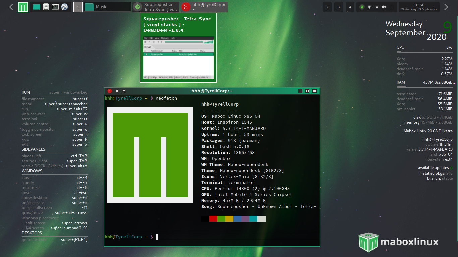Screen dimensions: 458x257
Task: Click the red neofetch color block
Action: 213,219
